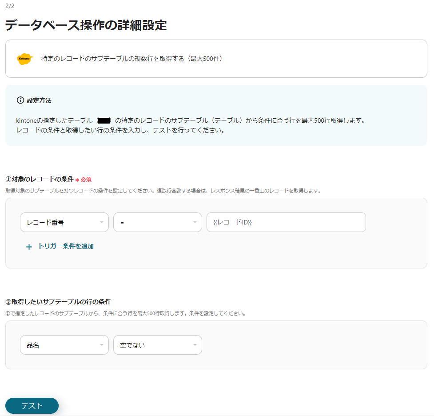Image resolution: width=434 pixels, height=416 pixels.
Task: Click the dropdown arrow on the 品名 field
Action: (x=102, y=345)
